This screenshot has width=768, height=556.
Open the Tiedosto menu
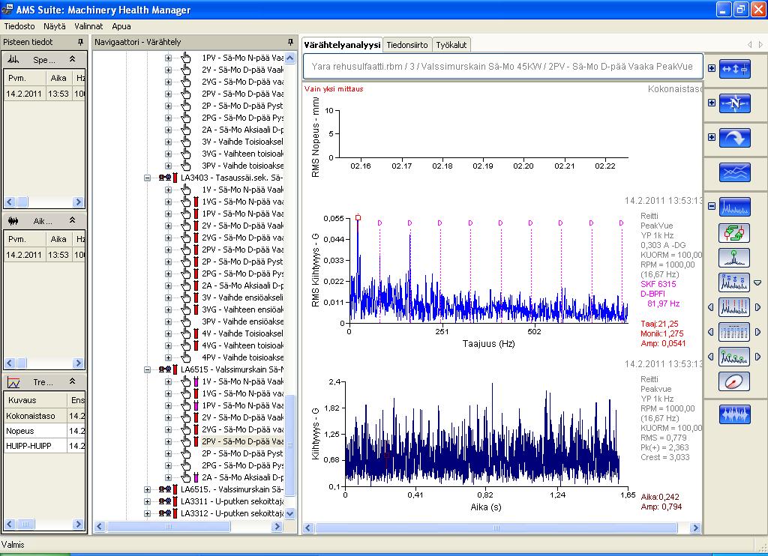19,26
